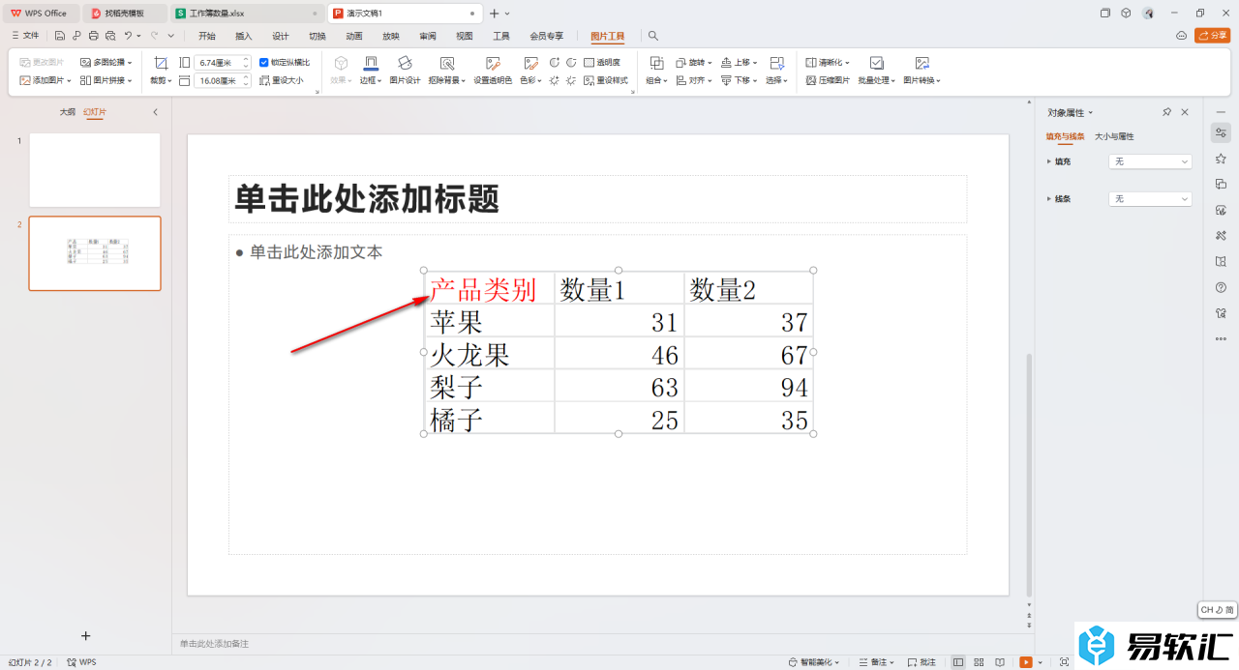Add a new slide with plus button

click(85, 636)
